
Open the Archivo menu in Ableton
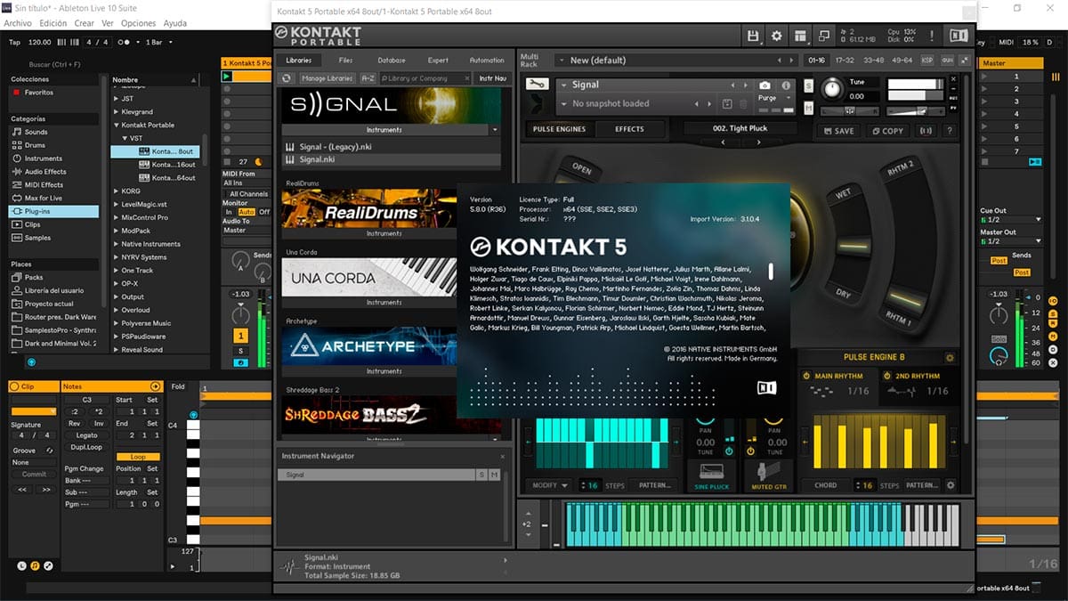(x=18, y=23)
